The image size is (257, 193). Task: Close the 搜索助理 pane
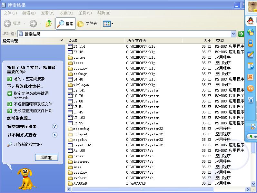pyautogui.click(x=62, y=40)
